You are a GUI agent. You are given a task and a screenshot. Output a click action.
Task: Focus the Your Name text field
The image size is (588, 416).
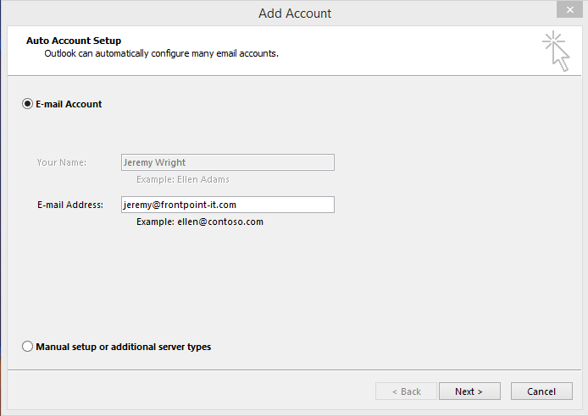[x=228, y=162]
